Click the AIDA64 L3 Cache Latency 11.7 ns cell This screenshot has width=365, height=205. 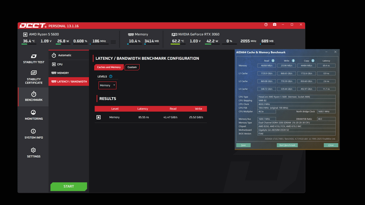pyautogui.click(x=326, y=89)
